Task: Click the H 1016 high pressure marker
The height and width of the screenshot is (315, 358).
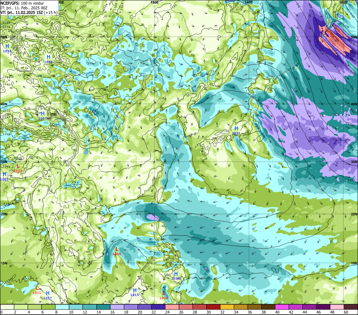Action: click(175, 276)
